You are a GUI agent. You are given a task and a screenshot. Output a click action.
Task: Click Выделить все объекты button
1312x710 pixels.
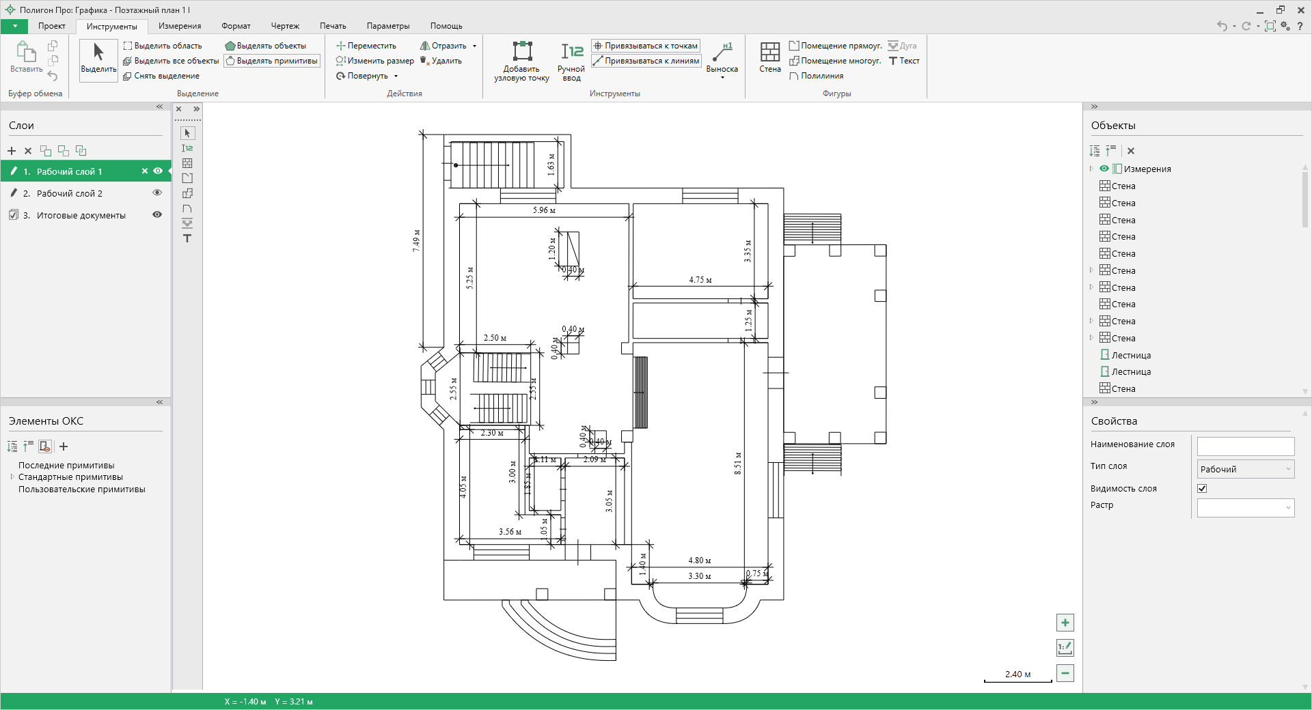coord(172,61)
